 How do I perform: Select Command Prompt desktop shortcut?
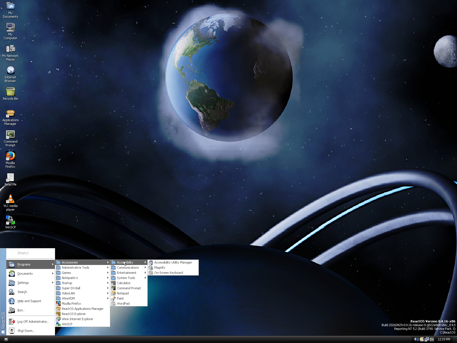tap(10, 139)
